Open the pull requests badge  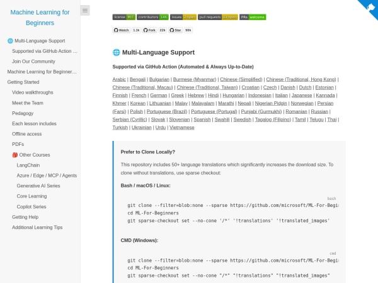[218, 17]
